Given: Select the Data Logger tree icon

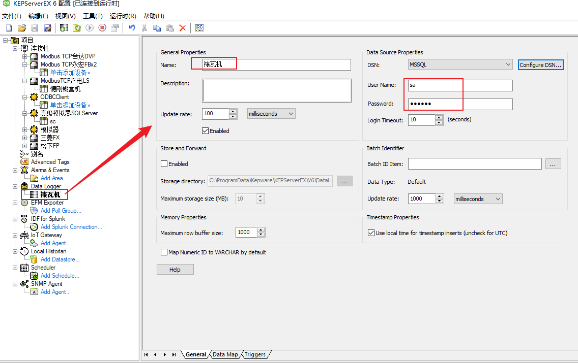Looking at the screenshot, I should (x=24, y=186).
